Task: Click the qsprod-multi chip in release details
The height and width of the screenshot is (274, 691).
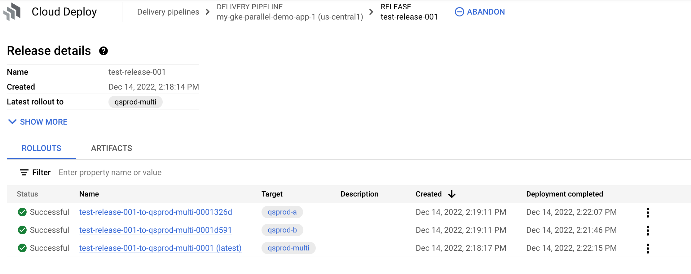Action: click(135, 102)
